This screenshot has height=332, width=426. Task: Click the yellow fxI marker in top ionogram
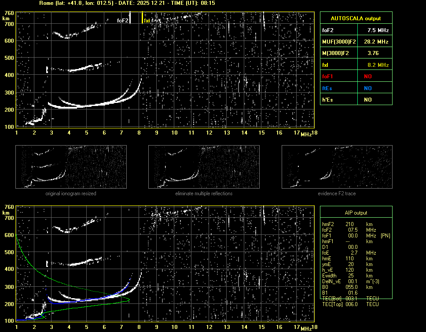coord(142,18)
